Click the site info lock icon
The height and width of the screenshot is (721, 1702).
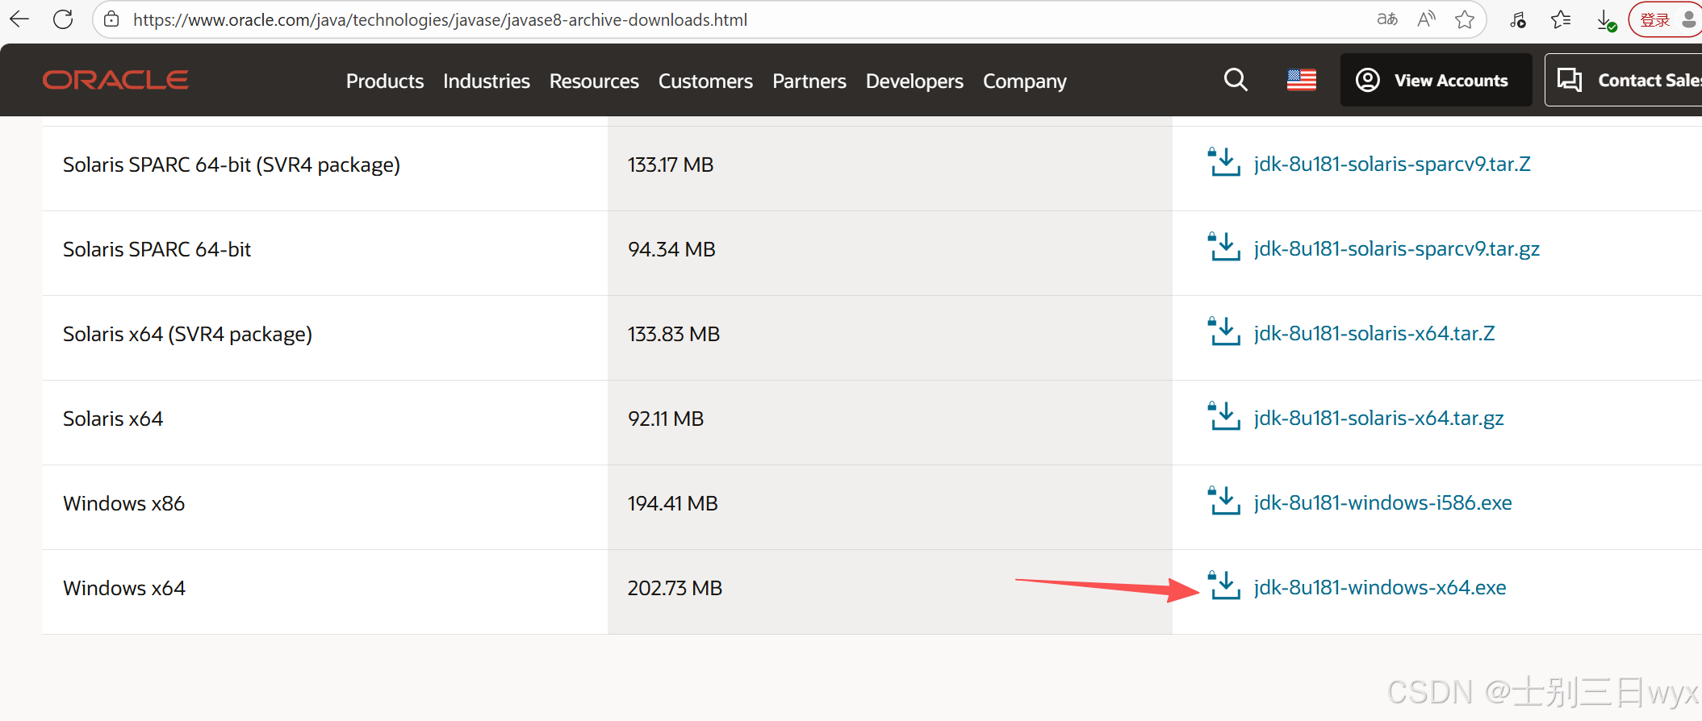click(x=112, y=19)
